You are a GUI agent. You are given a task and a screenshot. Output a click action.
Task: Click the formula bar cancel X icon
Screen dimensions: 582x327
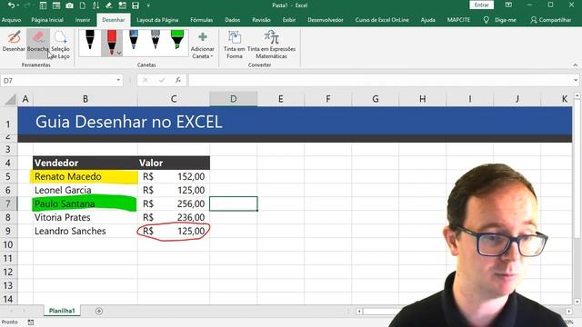pos(145,80)
